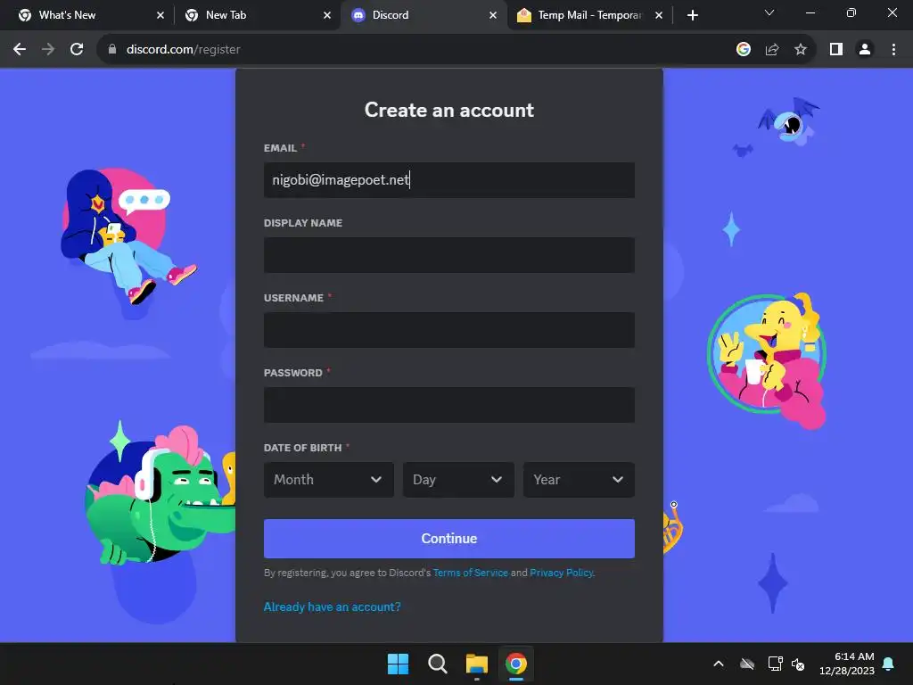Click the Continue button
The width and height of the screenshot is (913, 685).
449,539
